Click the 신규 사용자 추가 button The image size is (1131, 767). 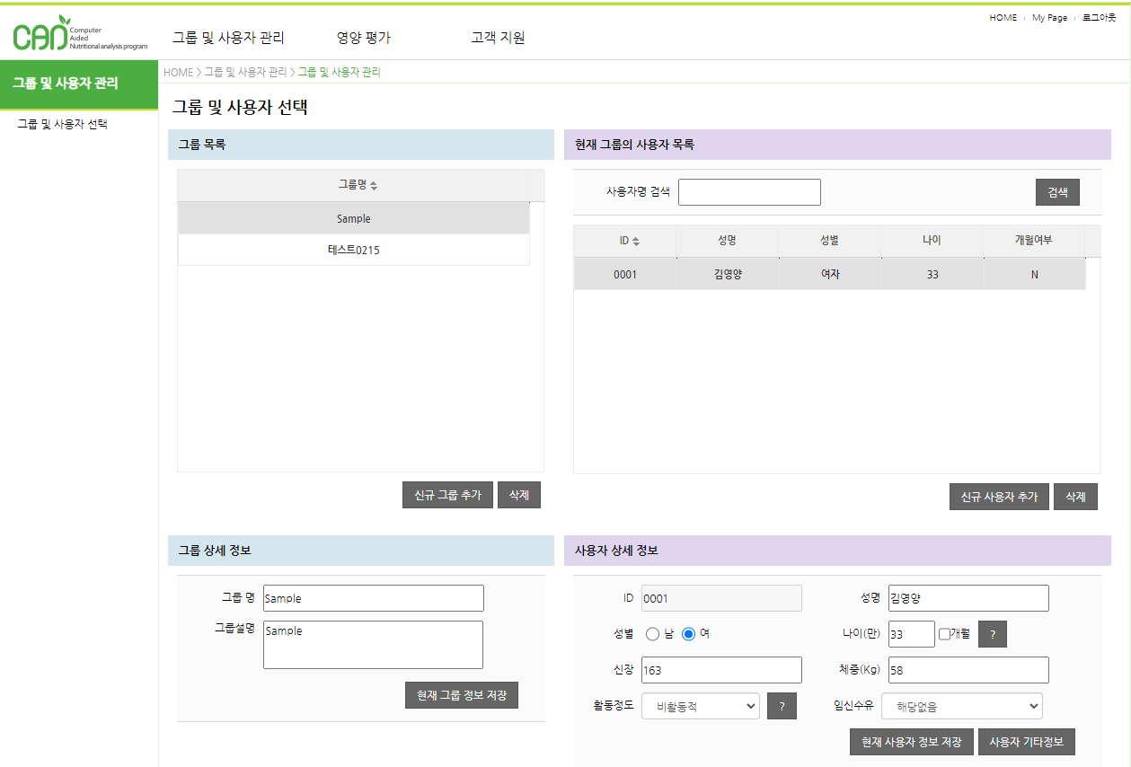pyautogui.click(x=999, y=497)
